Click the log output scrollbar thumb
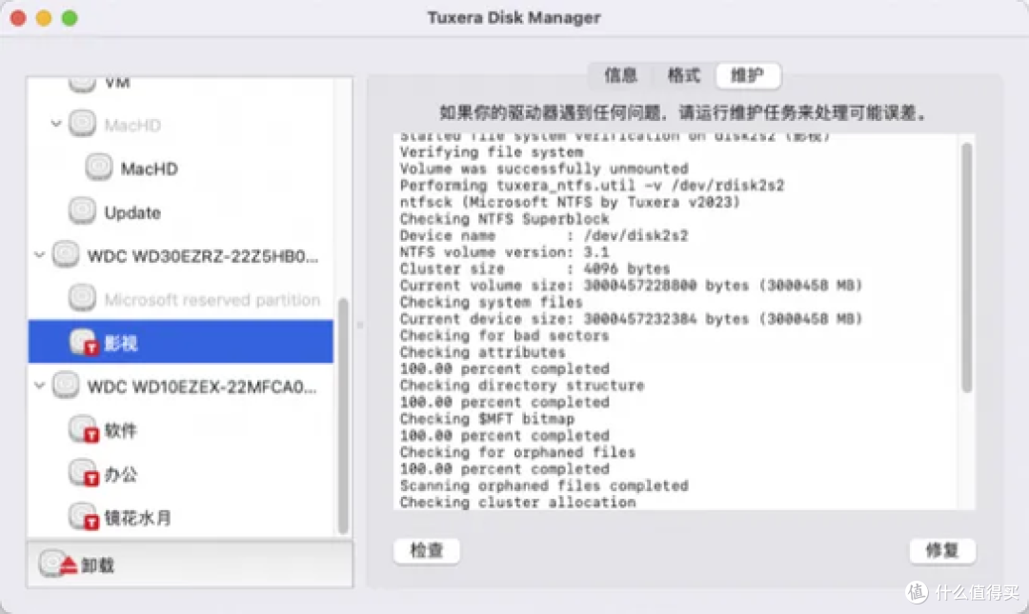Image resolution: width=1029 pixels, height=614 pixels. coord(967,267)
